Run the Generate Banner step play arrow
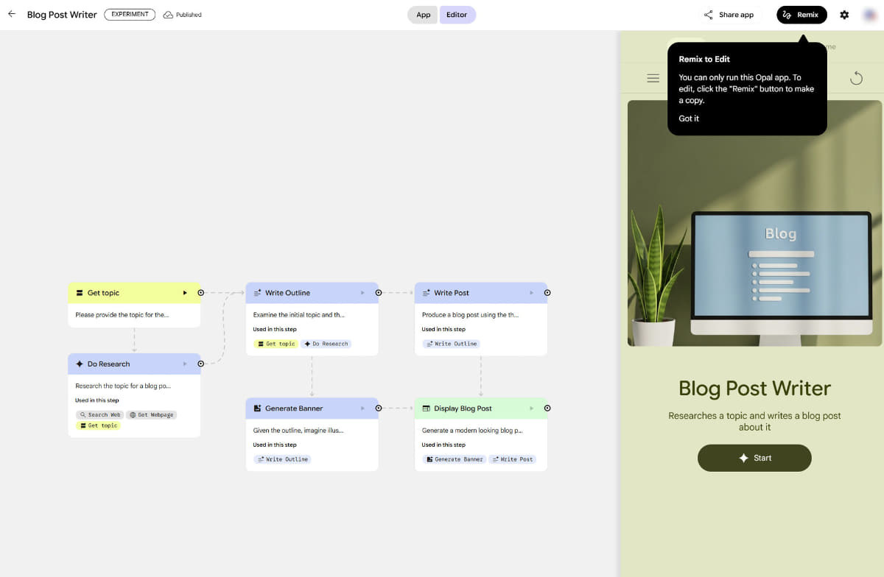This screenshot has width=884, height=577. click(x=362, y=408)
